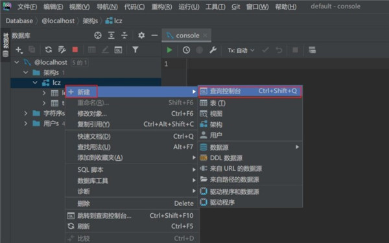Select 修改对象... context menu item

pyautogui.click(x=132, y=114)
